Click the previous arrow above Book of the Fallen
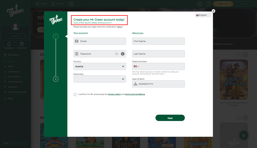 click(239, 55)
